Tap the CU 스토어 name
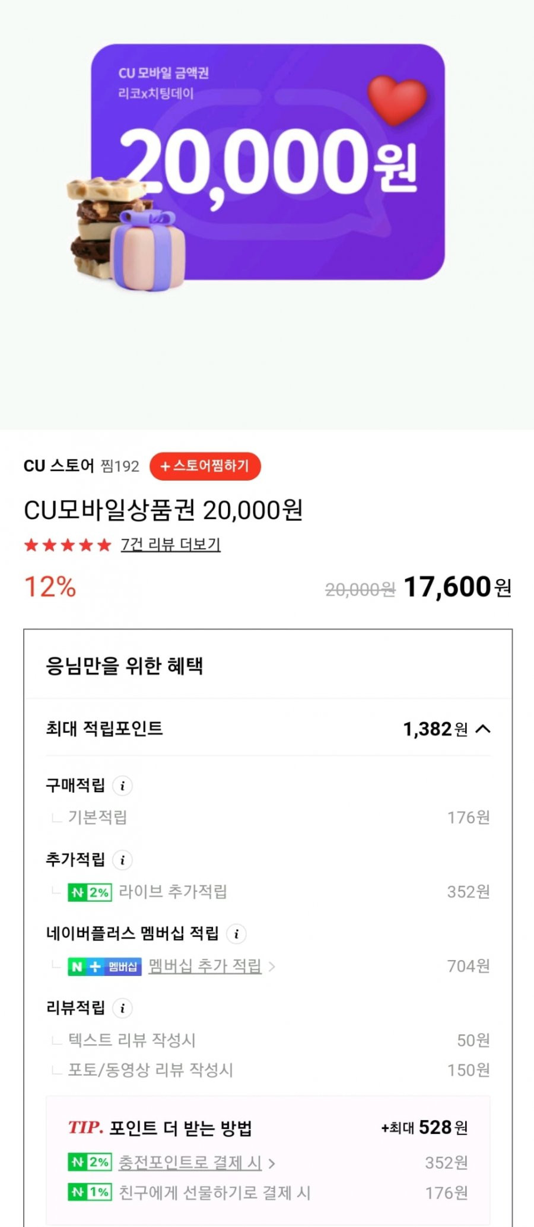 (59, 466)
